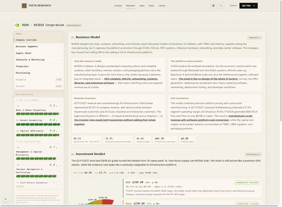This screenshot has height=207, width=282.
Task: Click the Capital Efficiency score bar
Action: pos(39,135)
